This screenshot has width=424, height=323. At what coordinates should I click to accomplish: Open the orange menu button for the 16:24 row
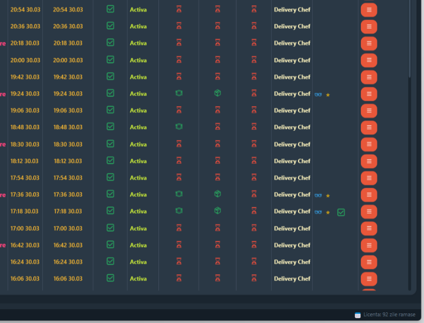[x=369, y=262]
